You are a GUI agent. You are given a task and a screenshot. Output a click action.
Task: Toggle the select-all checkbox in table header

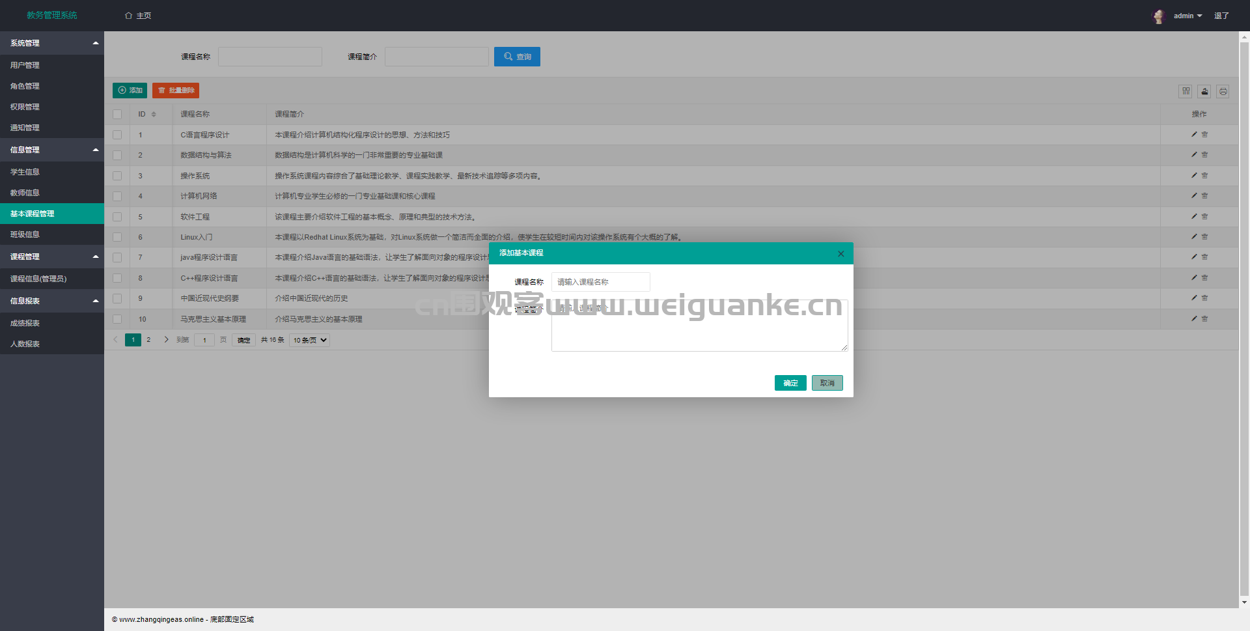pyautogui.click(x=117, y=114)
